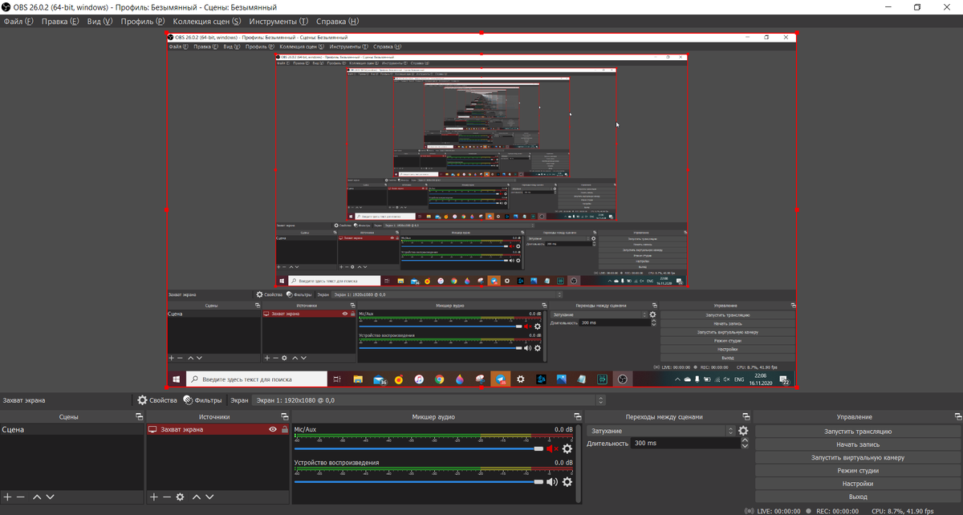Remove the selected source with minus icon

[167, 497]
